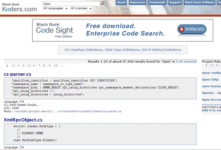Viewport: 221px width, 150px height.
Task: Expand the All Licenses dropdown
Action: (x=81, y=8)
